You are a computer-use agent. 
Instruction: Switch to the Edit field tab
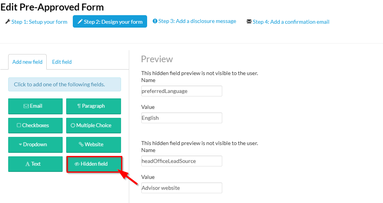pos(62,62)
